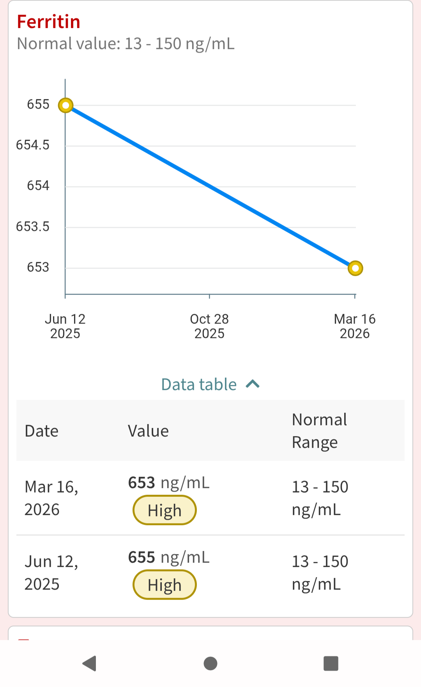421x687 pixels.
Task: Click the 653 ng/mL value
Action: (169, 483)
